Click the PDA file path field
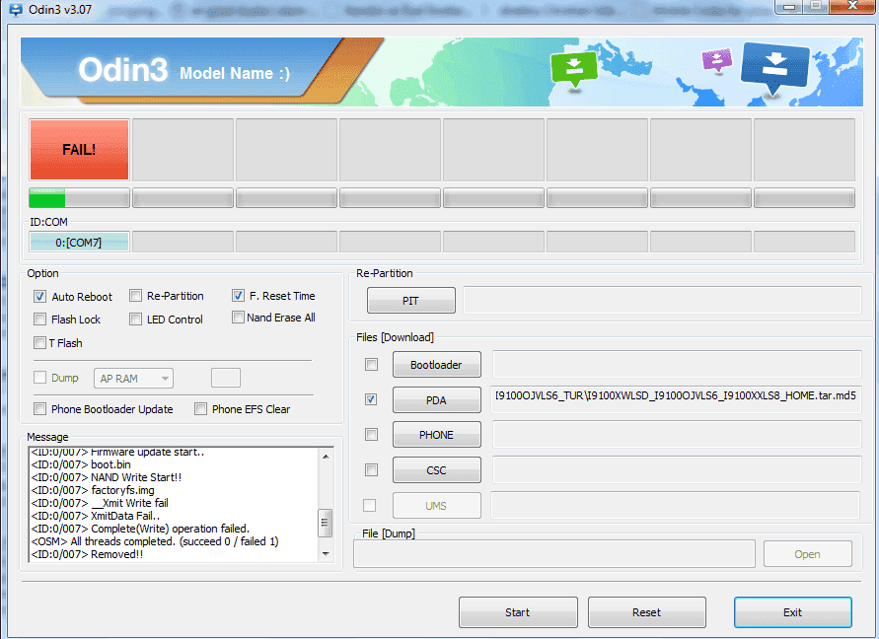Screen dimensions: 879x639 (x=676, y=399)
